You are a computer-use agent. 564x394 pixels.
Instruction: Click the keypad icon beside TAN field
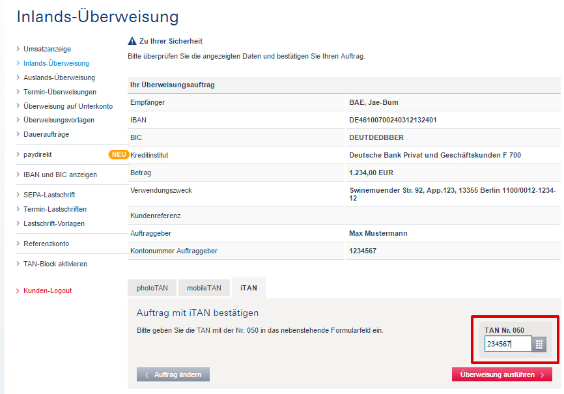tap(539, 345)
